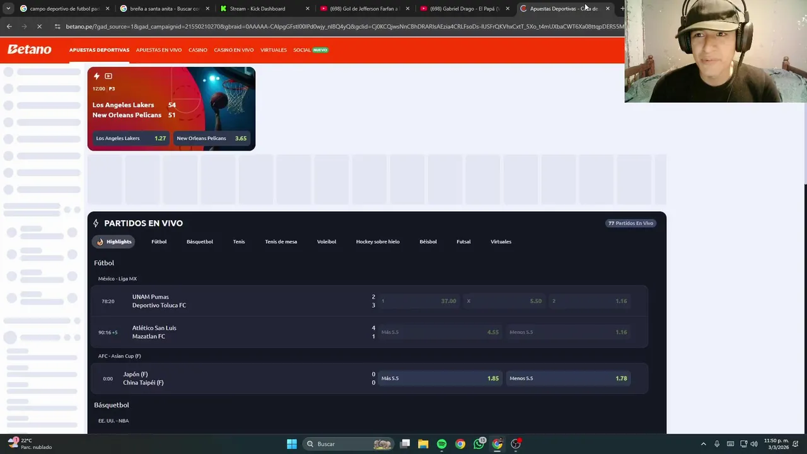Click the Partidos en Vivo lightning icon
807x454 pixels.
(x=96, y=223)
